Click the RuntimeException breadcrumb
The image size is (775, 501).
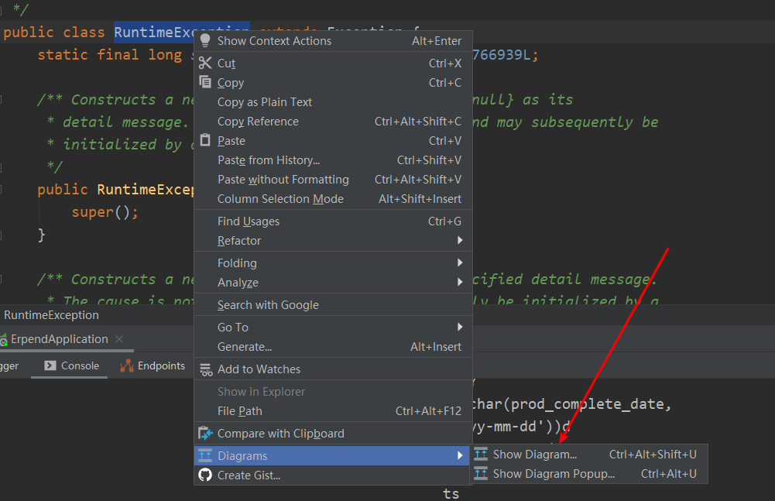(51, 315)
